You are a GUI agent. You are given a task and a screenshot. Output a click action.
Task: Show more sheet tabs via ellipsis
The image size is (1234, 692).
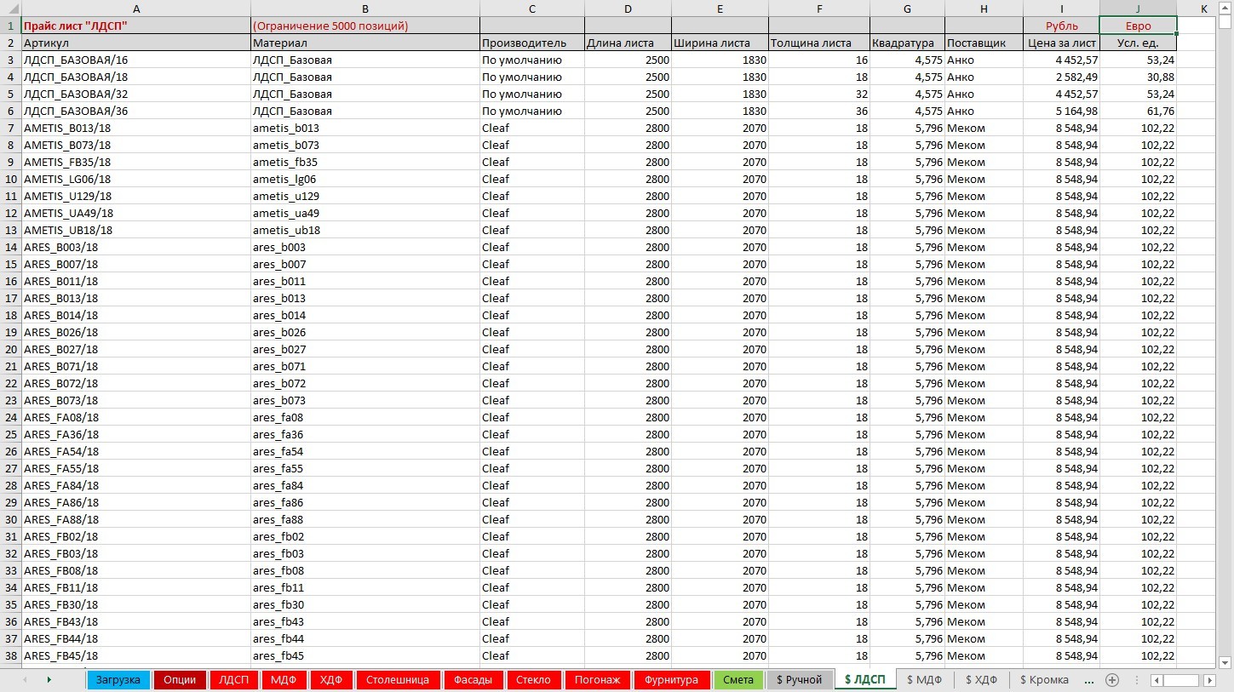point(1088,680)
